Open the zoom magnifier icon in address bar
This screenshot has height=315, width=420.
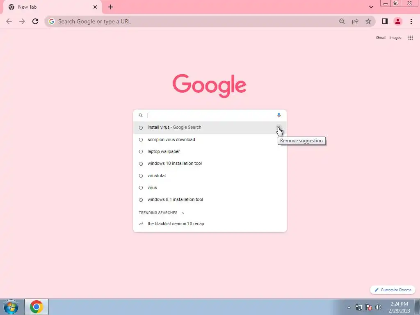(342, 21)
